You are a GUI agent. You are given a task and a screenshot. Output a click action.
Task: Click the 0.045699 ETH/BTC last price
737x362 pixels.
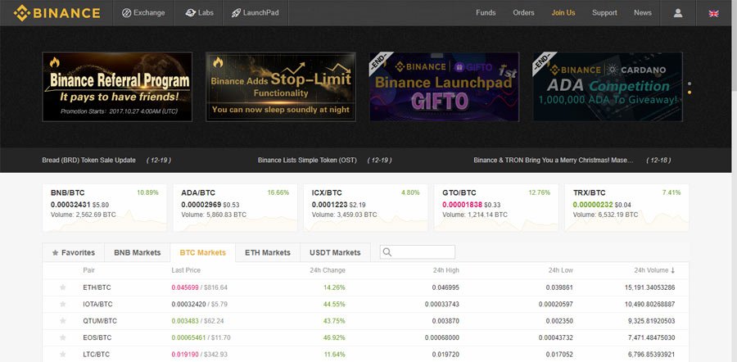point(185,287)
